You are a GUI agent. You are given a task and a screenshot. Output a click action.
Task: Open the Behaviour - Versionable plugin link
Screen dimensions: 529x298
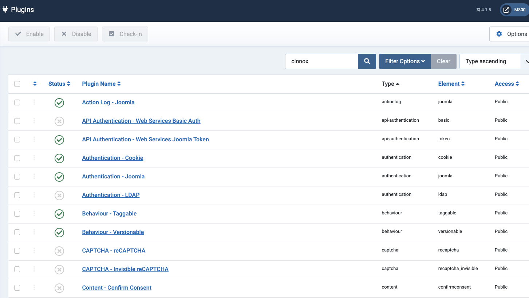tap(113, 232)
